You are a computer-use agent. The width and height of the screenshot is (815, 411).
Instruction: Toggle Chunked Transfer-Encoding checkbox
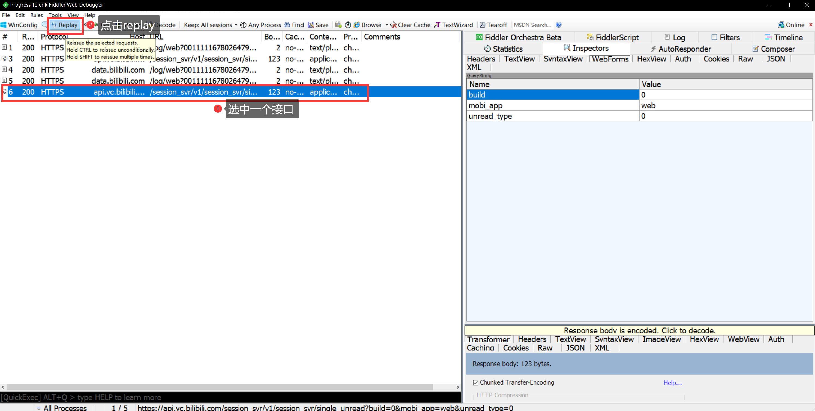tap(475, 383)
